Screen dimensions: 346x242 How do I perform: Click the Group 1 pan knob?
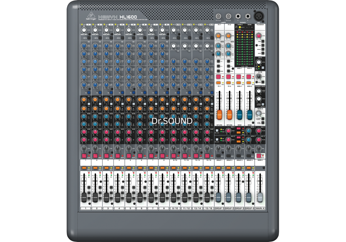point(218,149)
